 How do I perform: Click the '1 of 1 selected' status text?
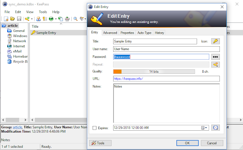12,147
